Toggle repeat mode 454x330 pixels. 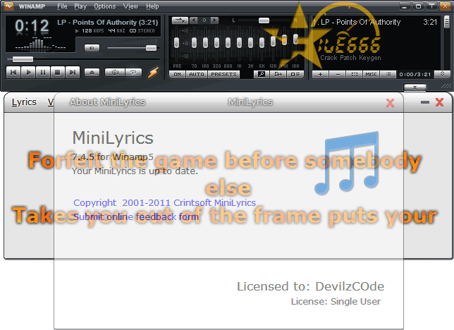point(133,73)
